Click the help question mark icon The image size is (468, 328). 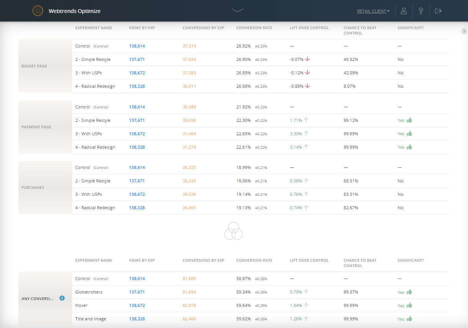tap(421, 11)
